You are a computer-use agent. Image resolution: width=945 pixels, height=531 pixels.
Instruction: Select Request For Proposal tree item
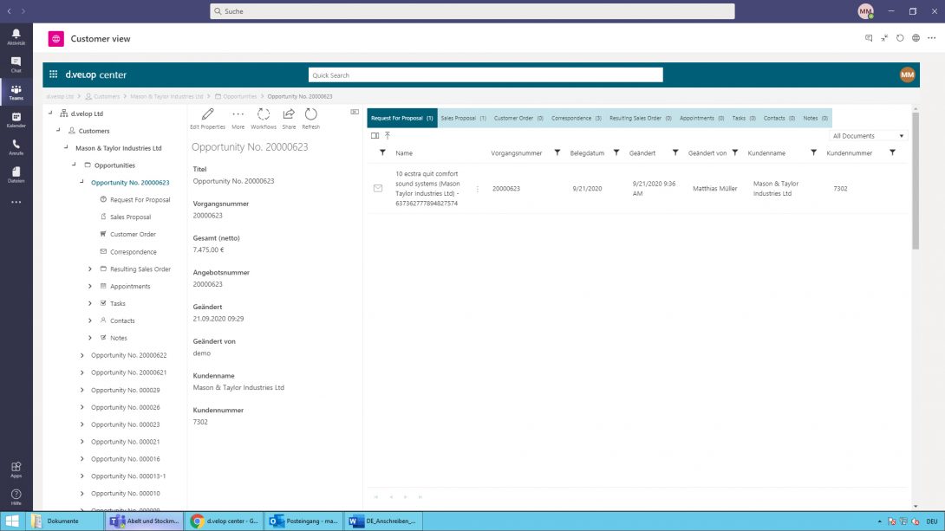(x=140, y=200)
